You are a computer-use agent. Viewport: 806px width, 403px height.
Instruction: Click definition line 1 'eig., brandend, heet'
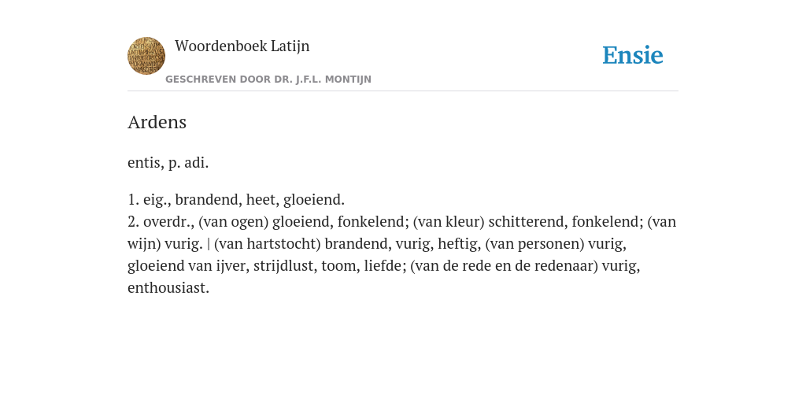(236, 199)
